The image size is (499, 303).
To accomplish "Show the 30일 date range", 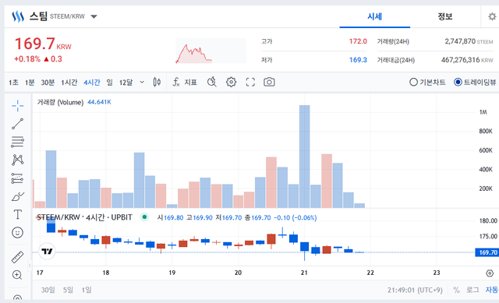I will [48, 290].
